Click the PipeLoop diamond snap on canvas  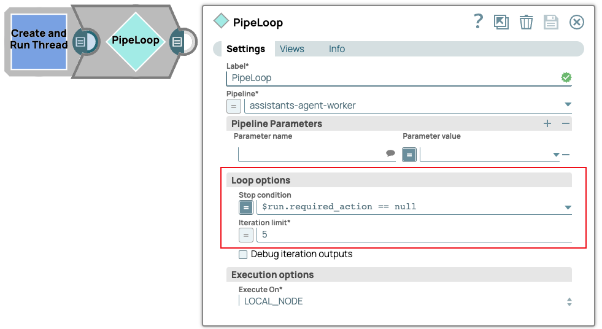136,41
